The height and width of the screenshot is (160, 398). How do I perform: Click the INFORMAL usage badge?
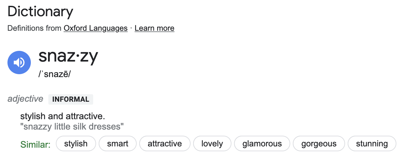pos(71,99)
